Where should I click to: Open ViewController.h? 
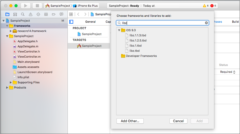[27, 52]
